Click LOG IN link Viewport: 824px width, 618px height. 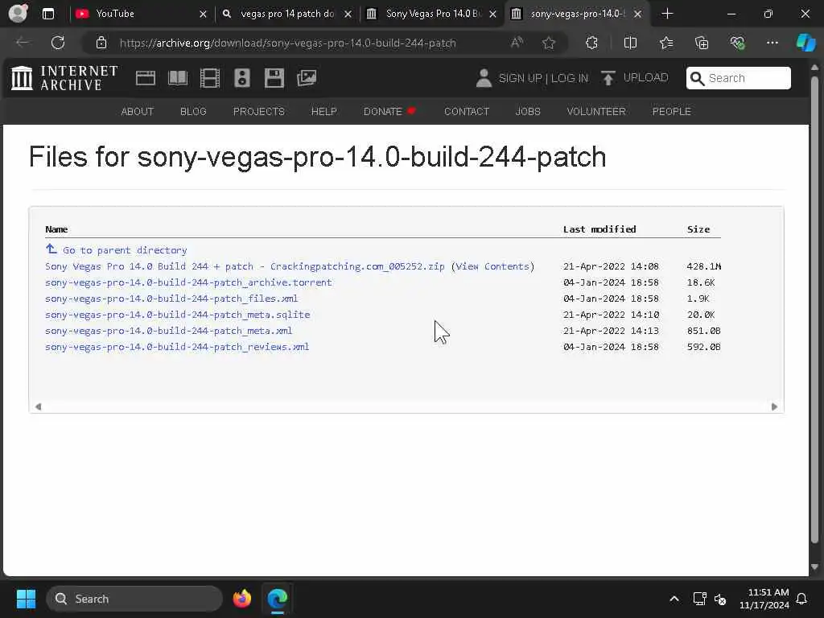click(x=570, y=78)
